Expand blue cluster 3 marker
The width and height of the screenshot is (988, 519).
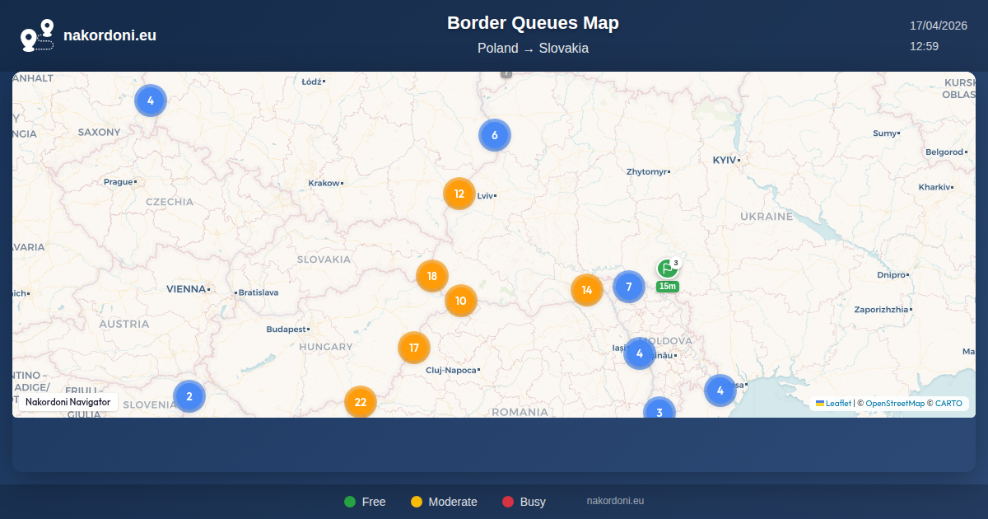tap(659, 410)
